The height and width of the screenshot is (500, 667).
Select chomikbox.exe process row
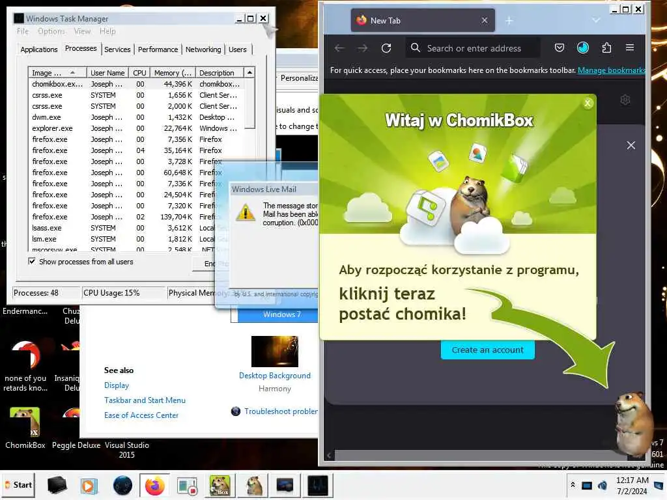[x=136, y=84]
